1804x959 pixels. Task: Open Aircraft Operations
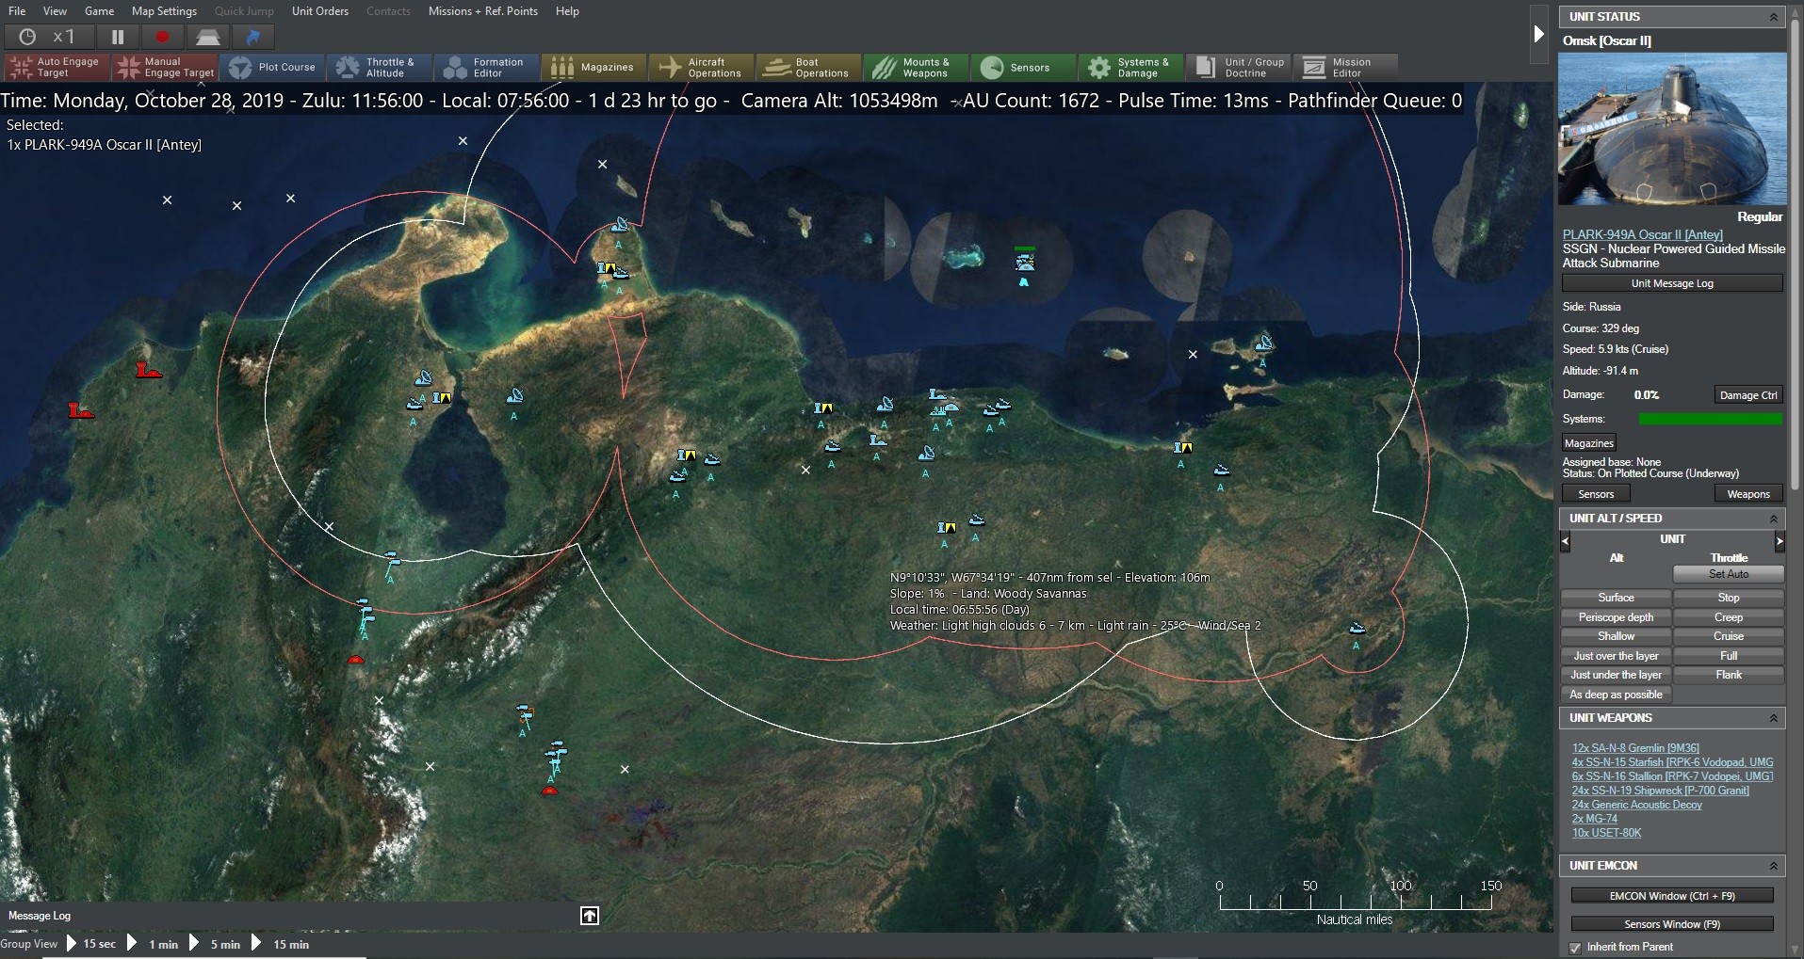coord(701,67)
